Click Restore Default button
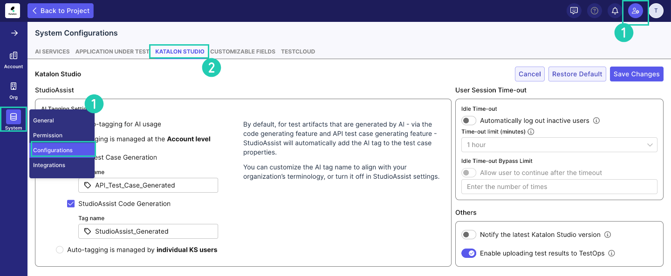 (x=577, y=74)
